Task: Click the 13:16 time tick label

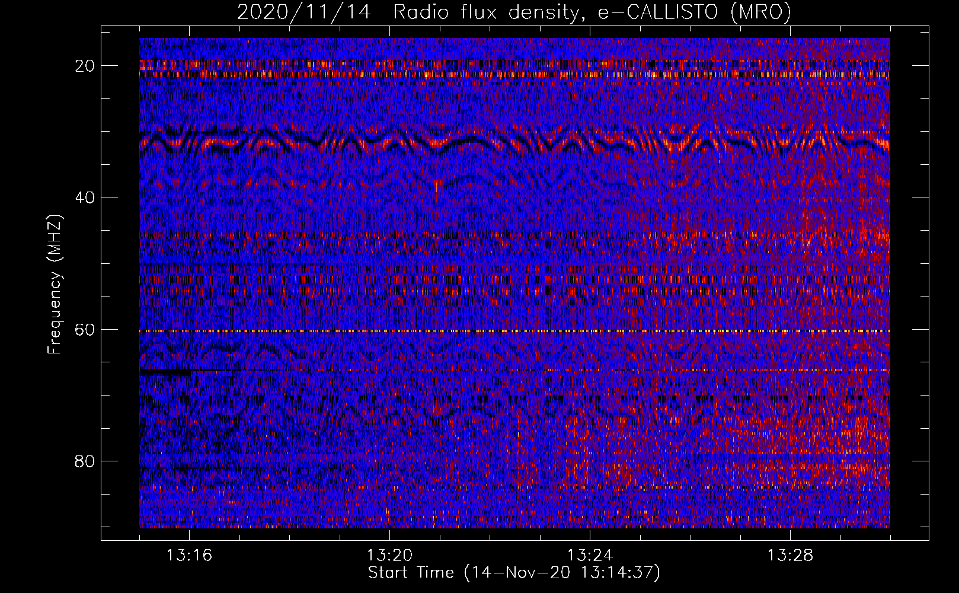Action: (x=189, y=556)
